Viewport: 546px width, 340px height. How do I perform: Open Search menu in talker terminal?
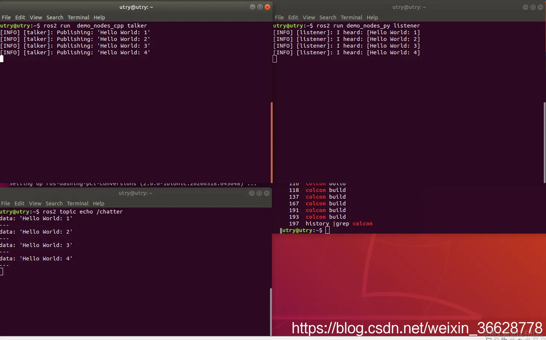pos(55,17)
